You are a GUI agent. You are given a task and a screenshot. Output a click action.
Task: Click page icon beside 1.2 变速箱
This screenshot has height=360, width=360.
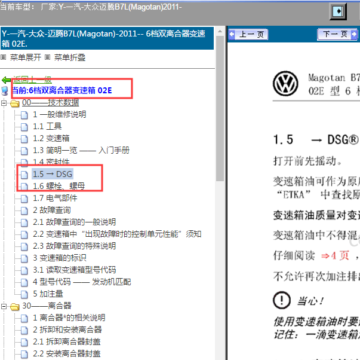pyautogui.click(x=24, y=139)
